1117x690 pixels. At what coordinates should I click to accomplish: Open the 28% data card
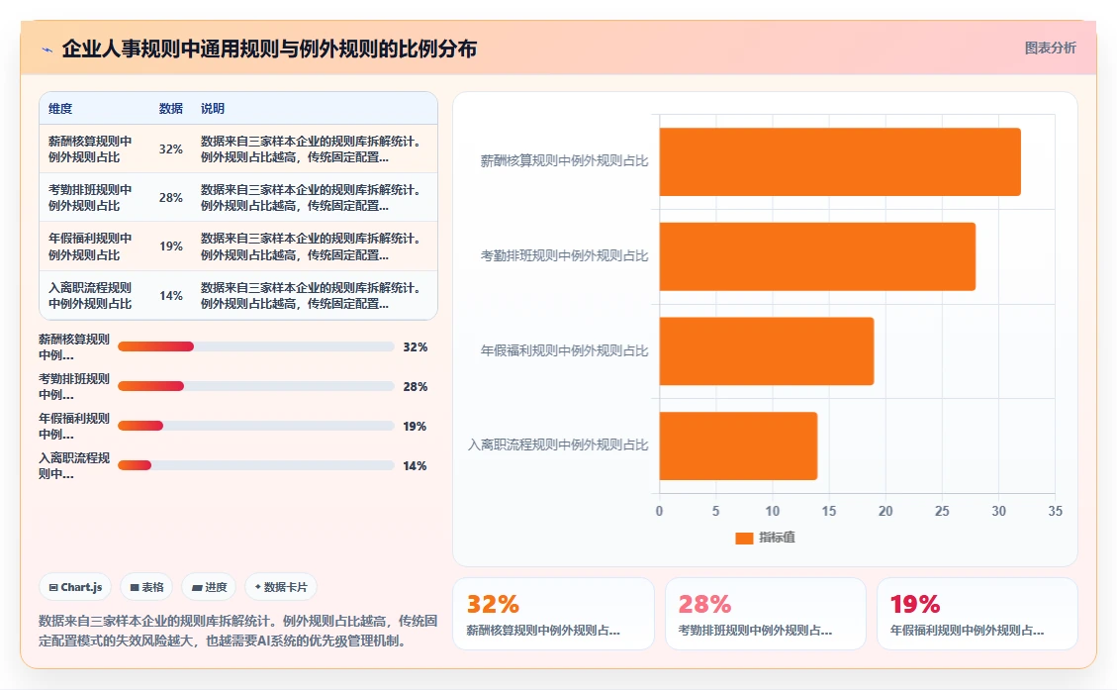coord(765,614)
